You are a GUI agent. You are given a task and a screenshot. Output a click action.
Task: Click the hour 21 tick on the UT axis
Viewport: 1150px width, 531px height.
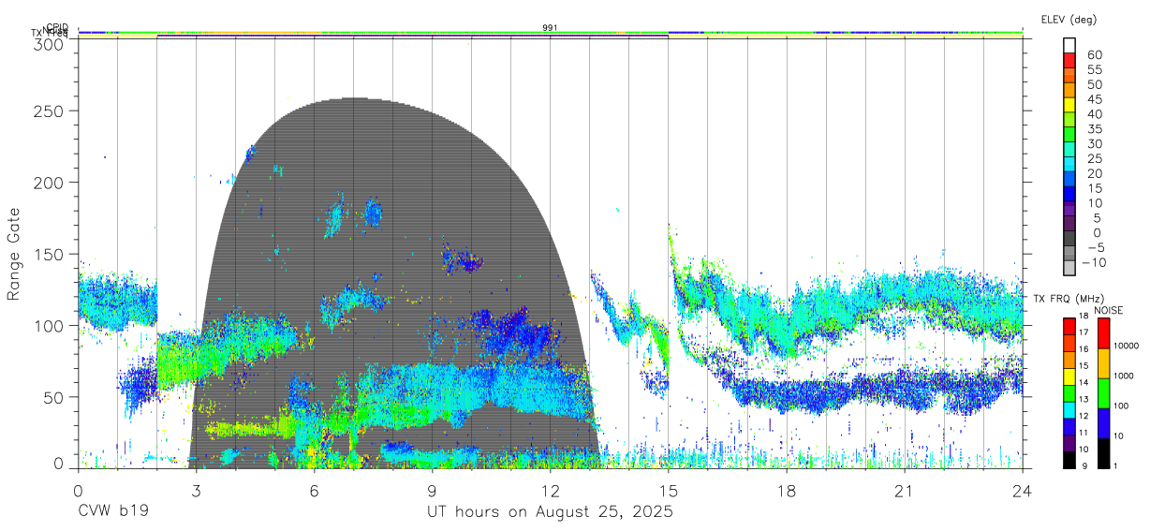click(904, 491)
